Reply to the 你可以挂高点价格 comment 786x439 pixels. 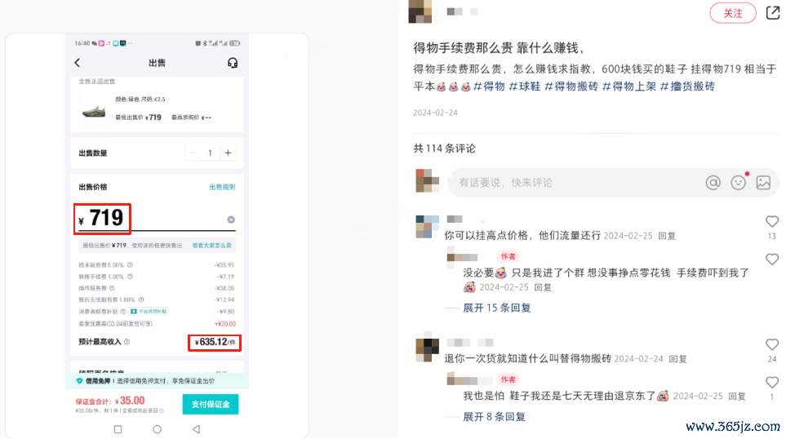point(667,236)
